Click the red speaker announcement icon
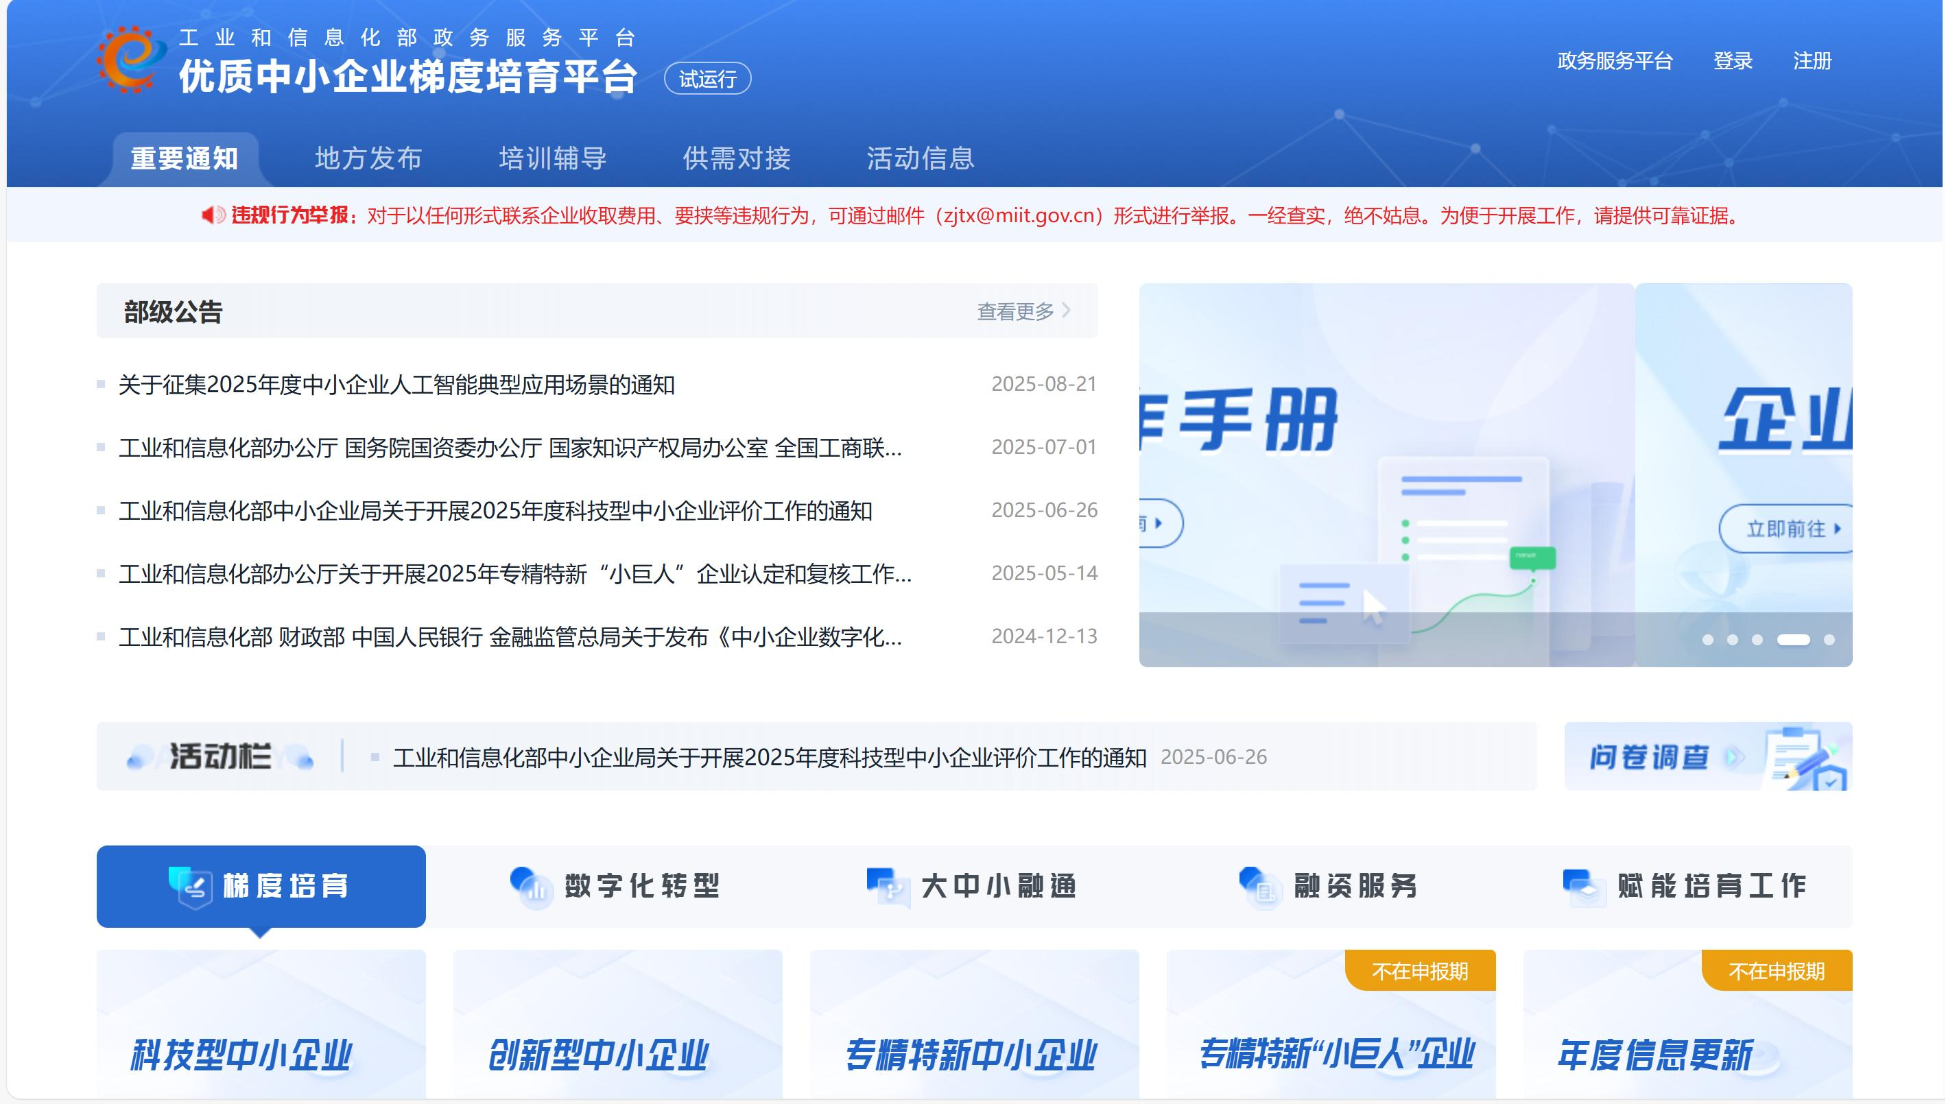The height and width of the screenshot is (1104, 1946). [213, 215]
